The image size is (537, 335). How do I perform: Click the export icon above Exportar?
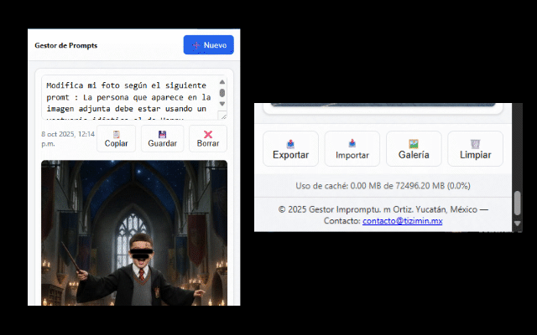(x=290, y=143)
